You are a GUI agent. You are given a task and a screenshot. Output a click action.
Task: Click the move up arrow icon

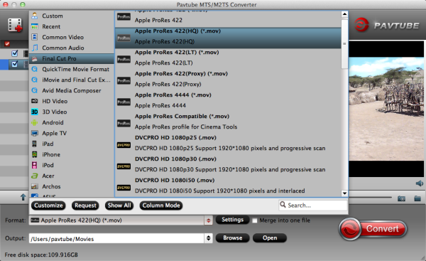pos(23,197)
